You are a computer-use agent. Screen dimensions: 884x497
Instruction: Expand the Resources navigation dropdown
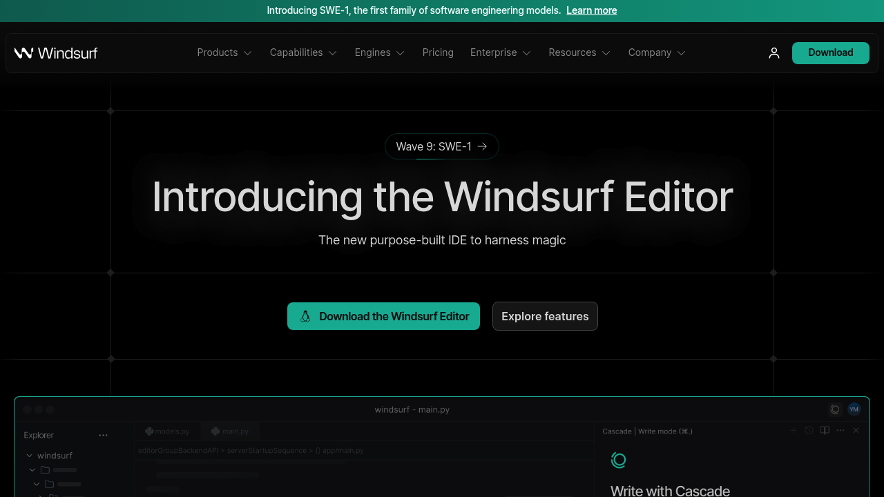tap(579, 53)
